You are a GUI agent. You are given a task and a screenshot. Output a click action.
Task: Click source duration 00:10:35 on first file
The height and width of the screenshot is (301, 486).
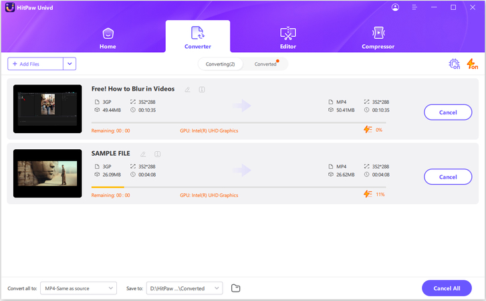(147, 110)
